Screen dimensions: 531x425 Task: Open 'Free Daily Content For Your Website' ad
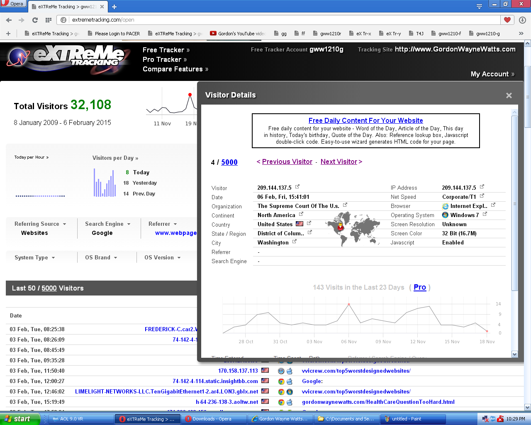tap(365, 120)
